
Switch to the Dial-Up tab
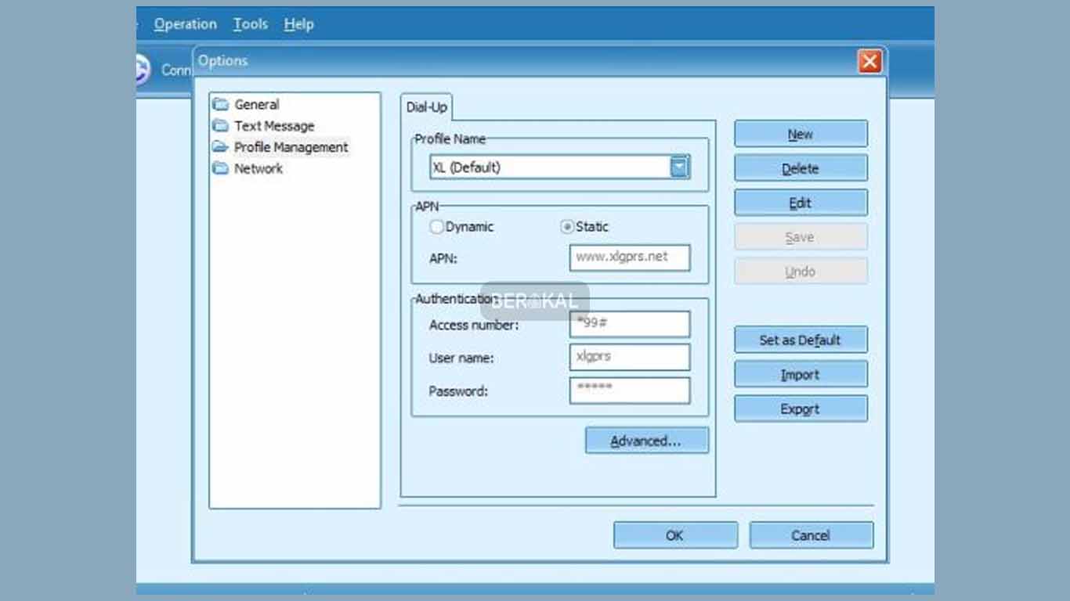(426, 107)
